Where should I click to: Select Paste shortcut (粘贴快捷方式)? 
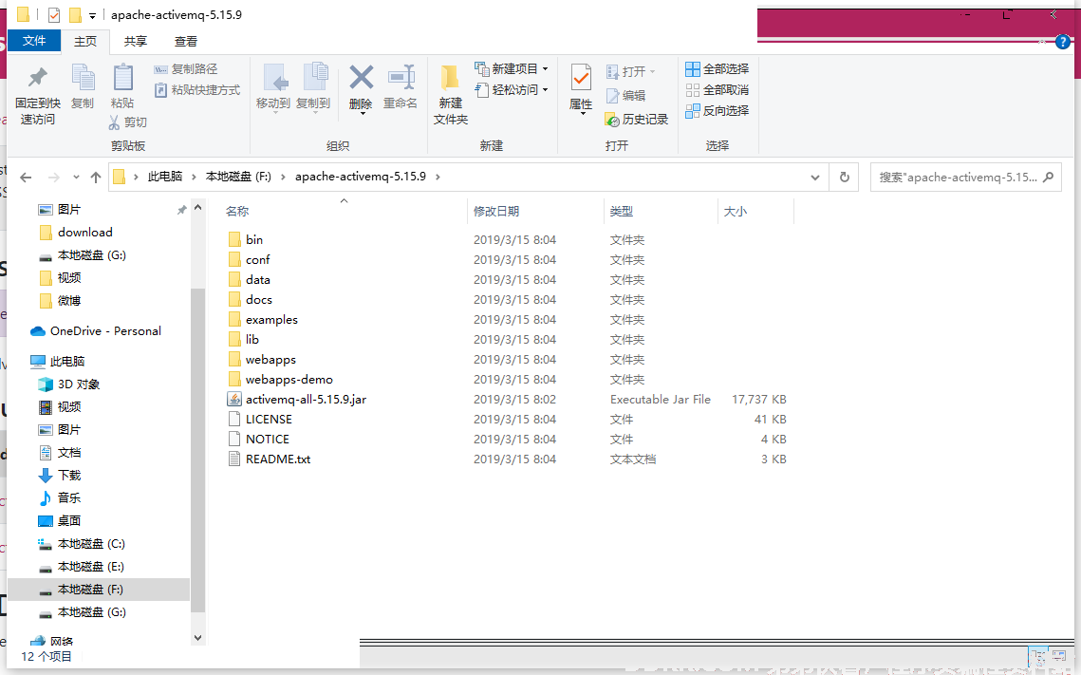click(197, 89)
